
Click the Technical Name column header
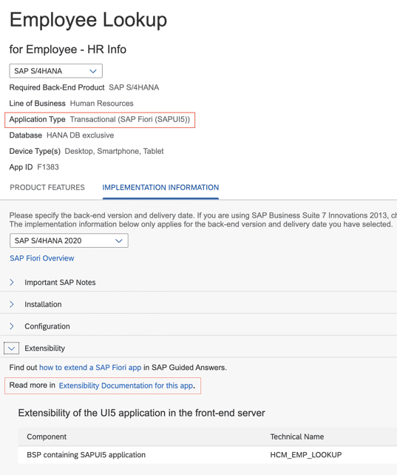tap(297, 437)
